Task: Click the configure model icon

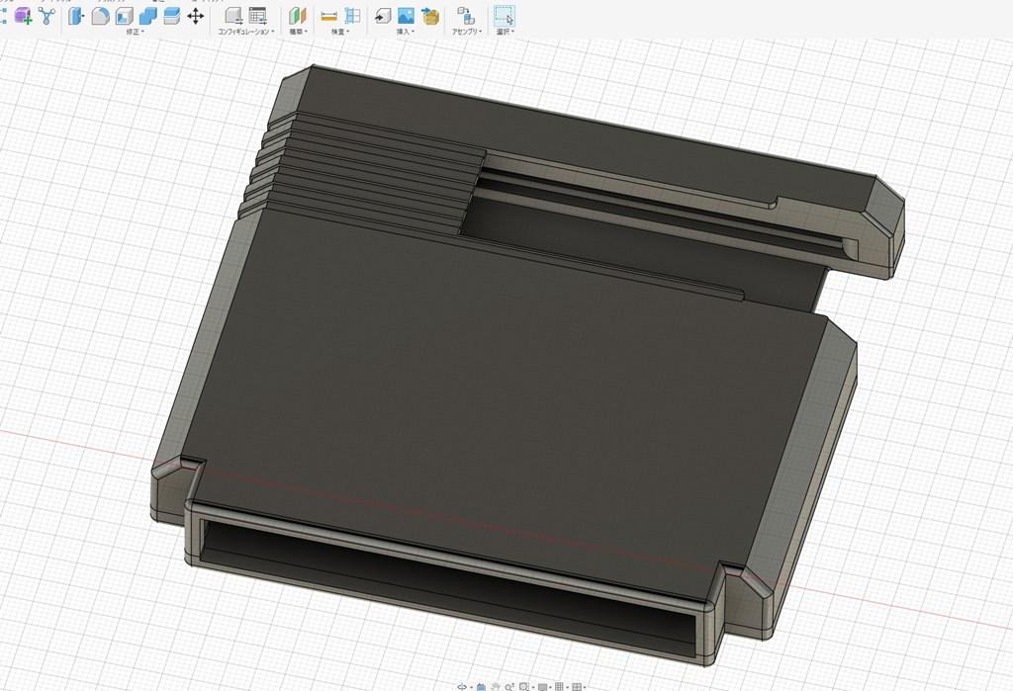Action: [233, 16]
